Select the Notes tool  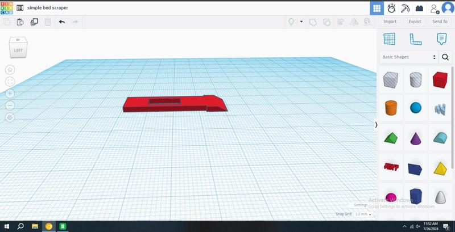441,39
